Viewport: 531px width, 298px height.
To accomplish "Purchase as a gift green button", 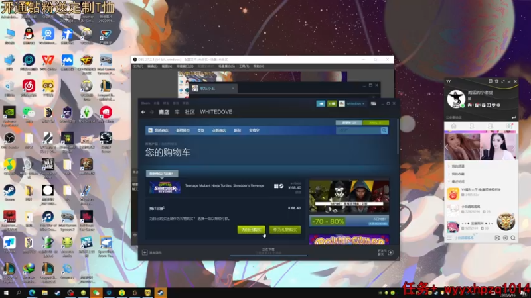I will point(285,230).
